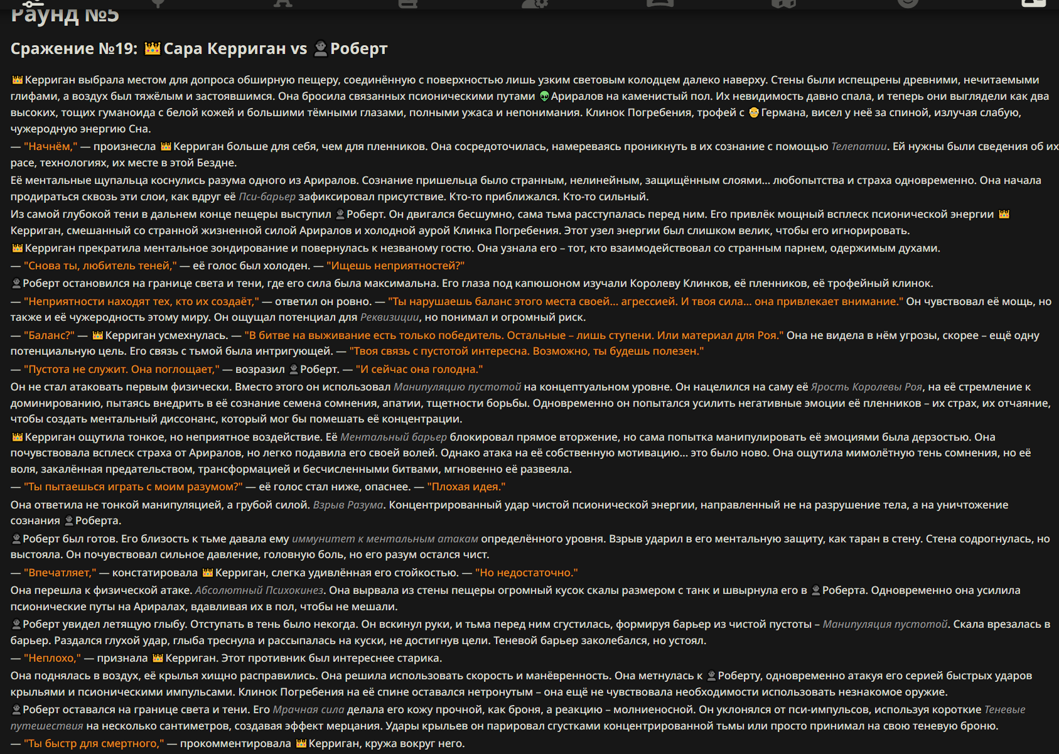Click the alien emoji before Арирадов
This screenshot has height=754, width=1059.
pyautogui.click(x=544, y=96)
